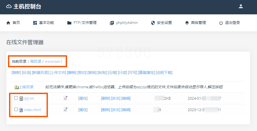Open the 首页 menu item
257x131 pixels.
point(16,23)
